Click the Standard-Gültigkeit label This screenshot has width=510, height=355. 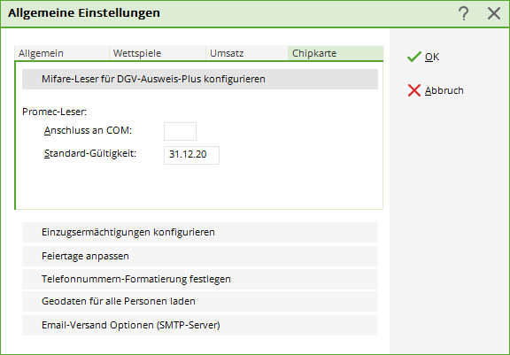[90, 153]
